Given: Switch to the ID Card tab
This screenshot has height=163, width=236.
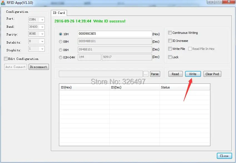Looking at the screenshot, I should point(59,13).
